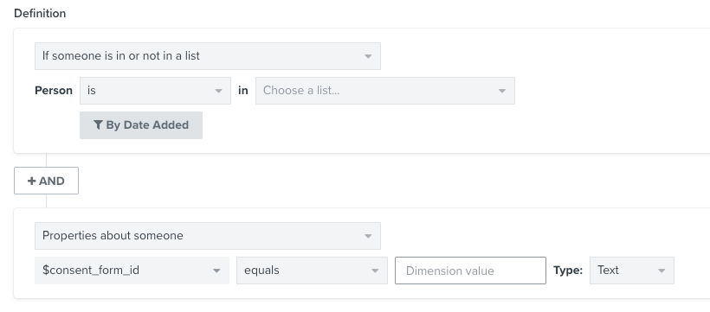
Task: Change the 'equals' operator dropdown
Action: (x=312, y=271)
